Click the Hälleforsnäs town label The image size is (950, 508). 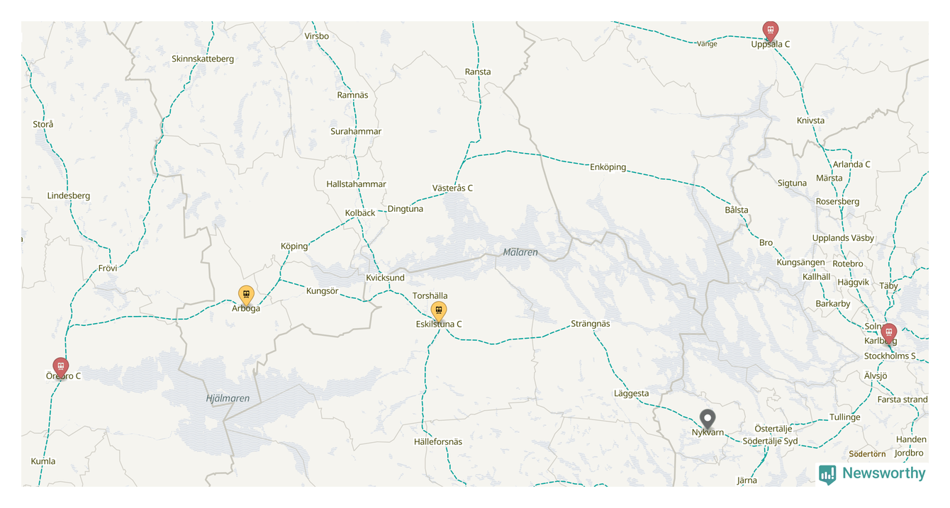click(438, 442)
